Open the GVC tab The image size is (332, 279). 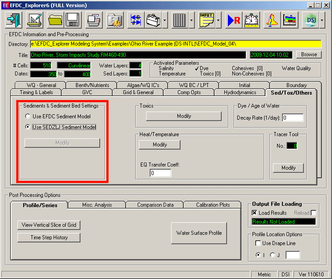[x=87, y=92]
